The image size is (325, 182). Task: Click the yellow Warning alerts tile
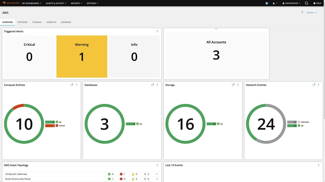pyautogui.click(x=82, y=57)
